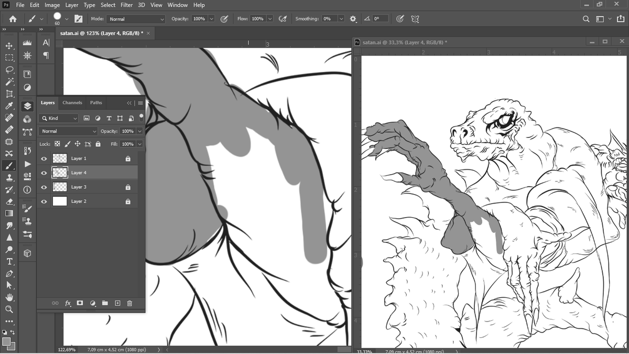The height and width of the screenshot is (354, 629).
Task: Open the Paragraph panel icon
Action: tap(46, 55)
